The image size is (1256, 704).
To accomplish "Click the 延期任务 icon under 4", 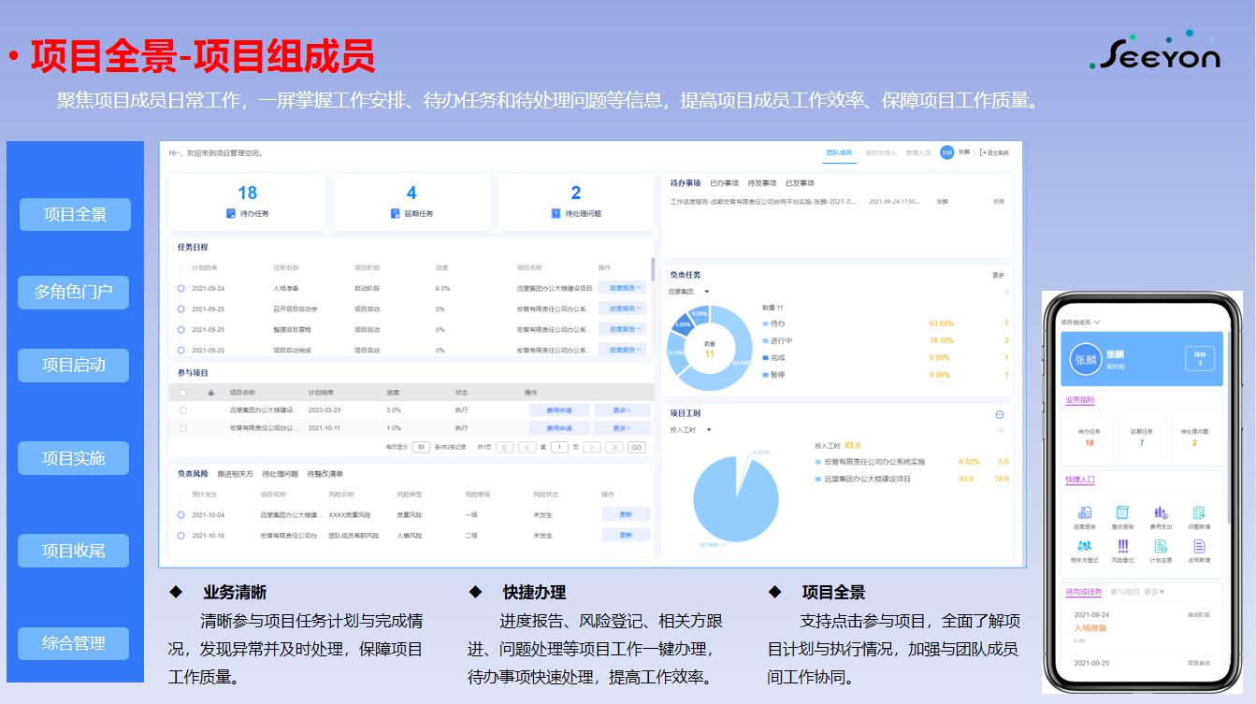I will tap(396, 214).
